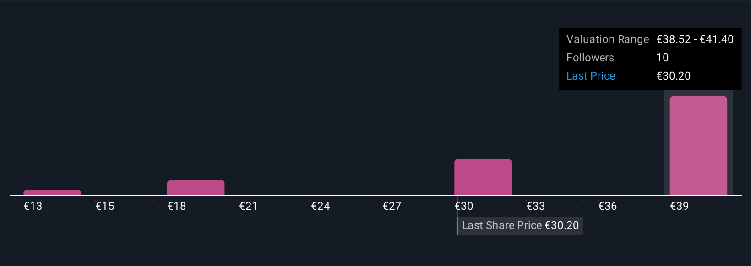The image size is (751, 266).
Task: Click the Last Share Price €30.20 label
Action: coord(520,225)
